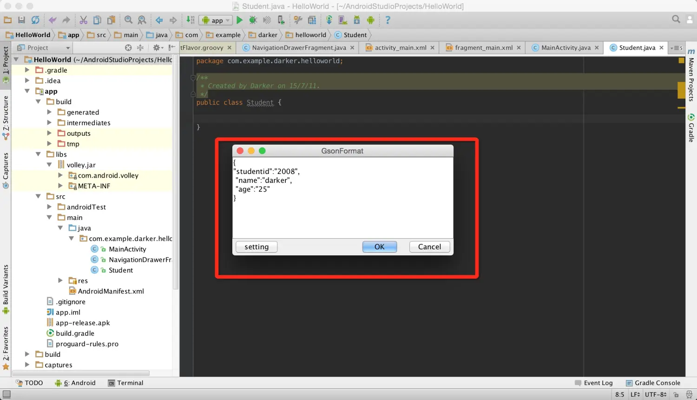697x400 pixels.
Task: Open Android Device Monitor icon
Action: point(370,20)
